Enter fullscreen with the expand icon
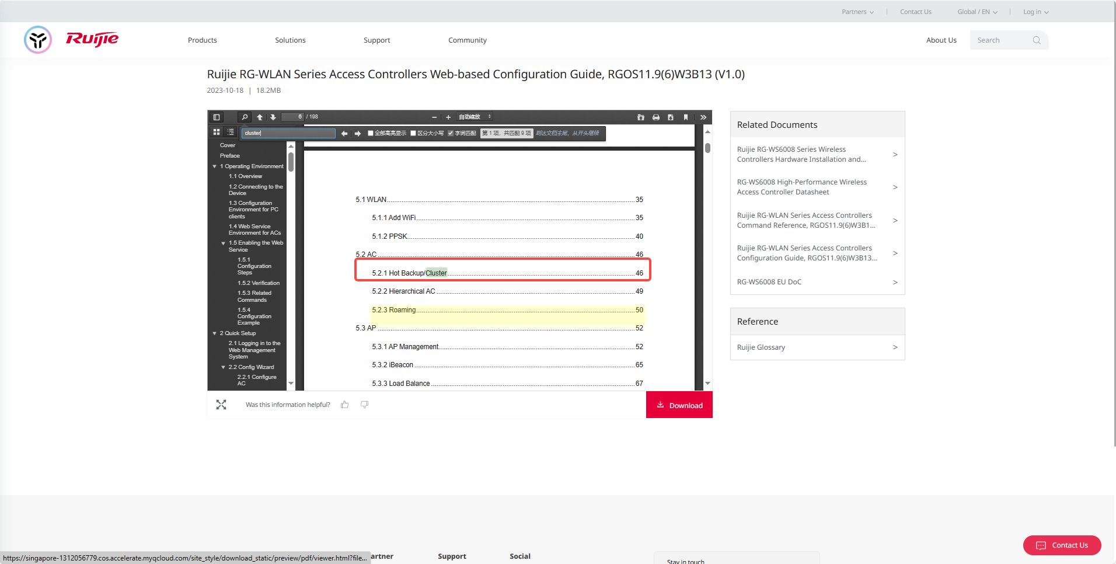1116x564 pixels. point(221,405)
